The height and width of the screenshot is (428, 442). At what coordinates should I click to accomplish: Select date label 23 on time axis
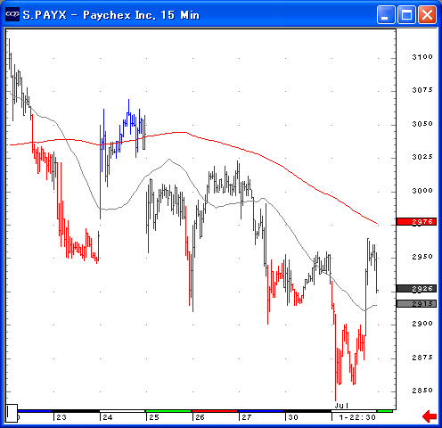coord(61,417)
